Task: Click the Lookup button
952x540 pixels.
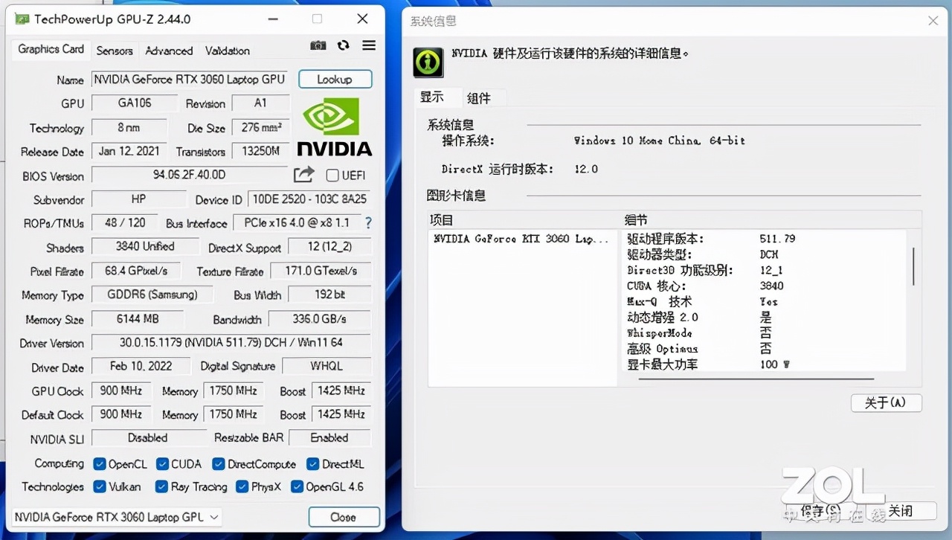Action: 335,79
